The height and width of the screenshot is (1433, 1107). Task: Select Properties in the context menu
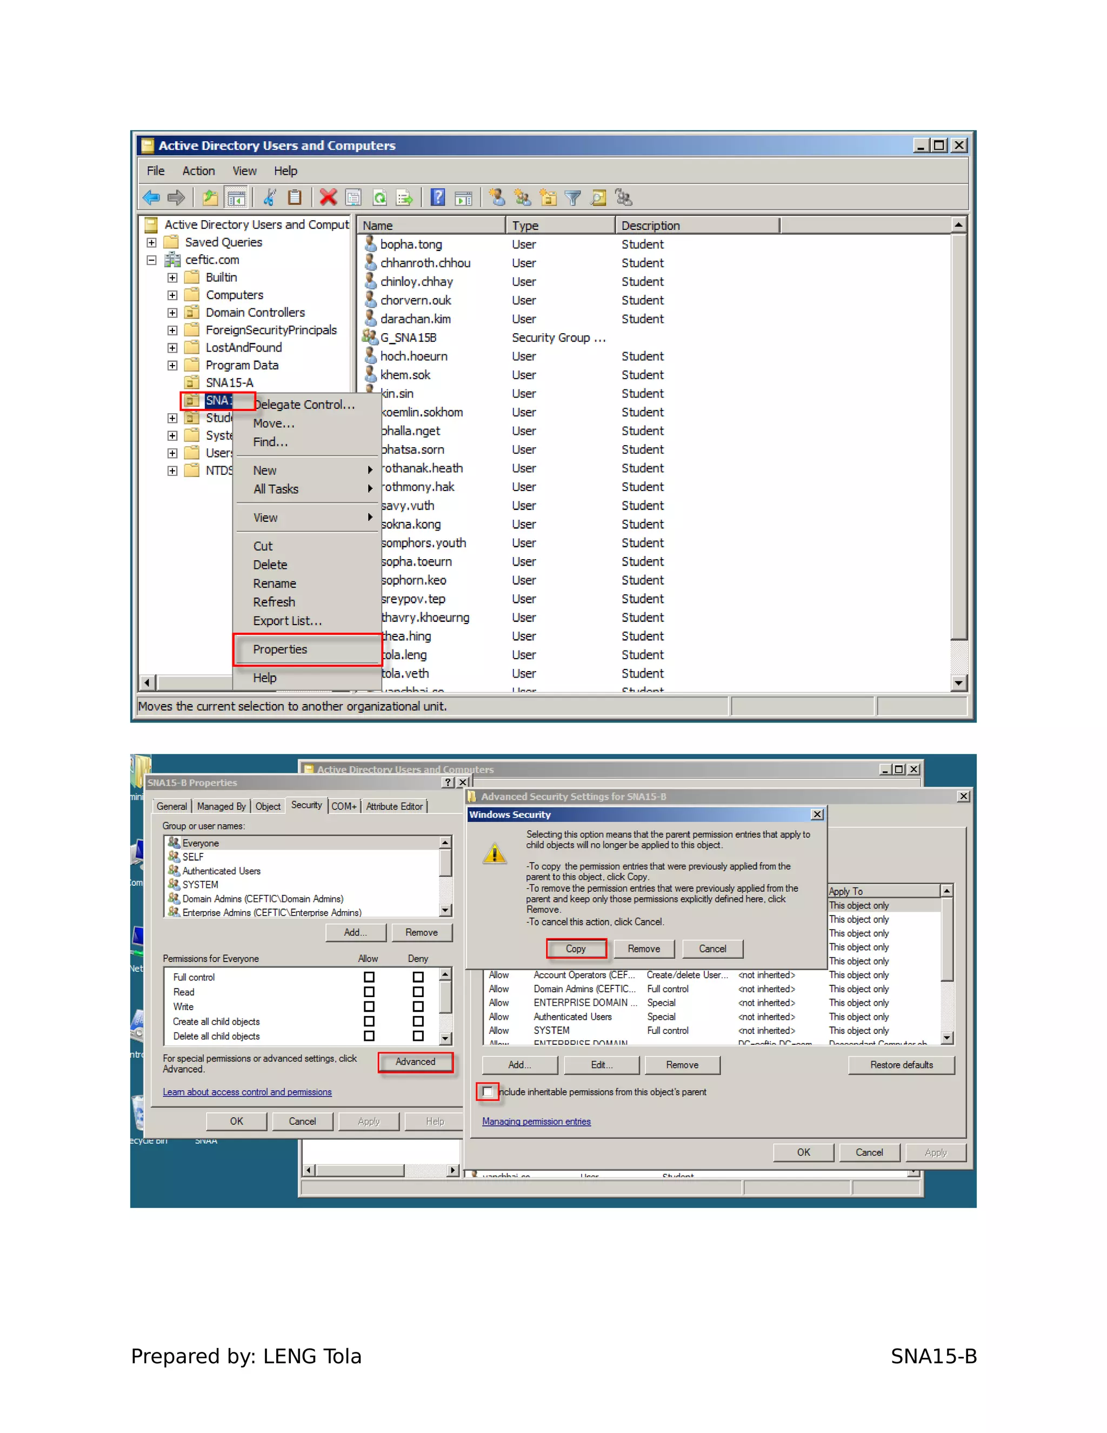[280, 649]
